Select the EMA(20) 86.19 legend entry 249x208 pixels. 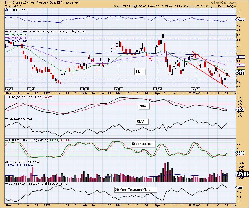[16, 35]
